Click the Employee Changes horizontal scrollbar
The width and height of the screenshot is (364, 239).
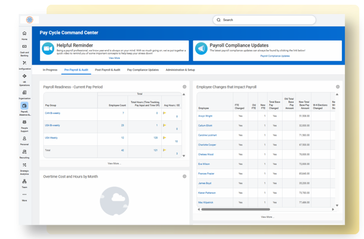(236, 209)
